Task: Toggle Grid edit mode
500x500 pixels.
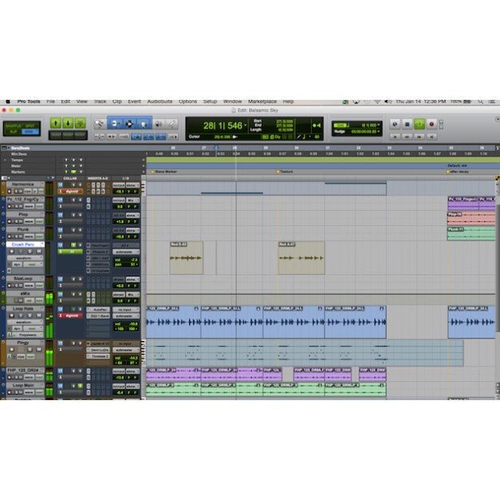Action: point(30,132)
